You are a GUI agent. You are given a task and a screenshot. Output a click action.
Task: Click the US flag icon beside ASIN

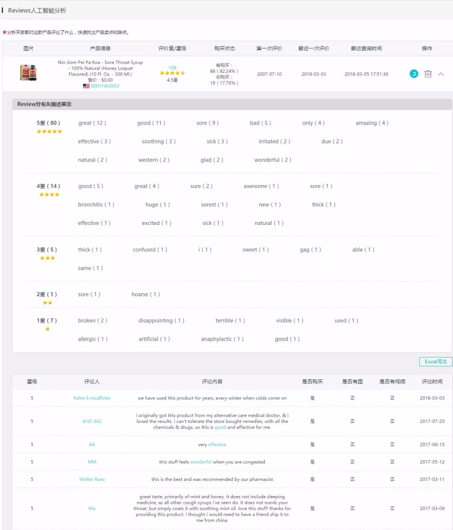[86, 86]
